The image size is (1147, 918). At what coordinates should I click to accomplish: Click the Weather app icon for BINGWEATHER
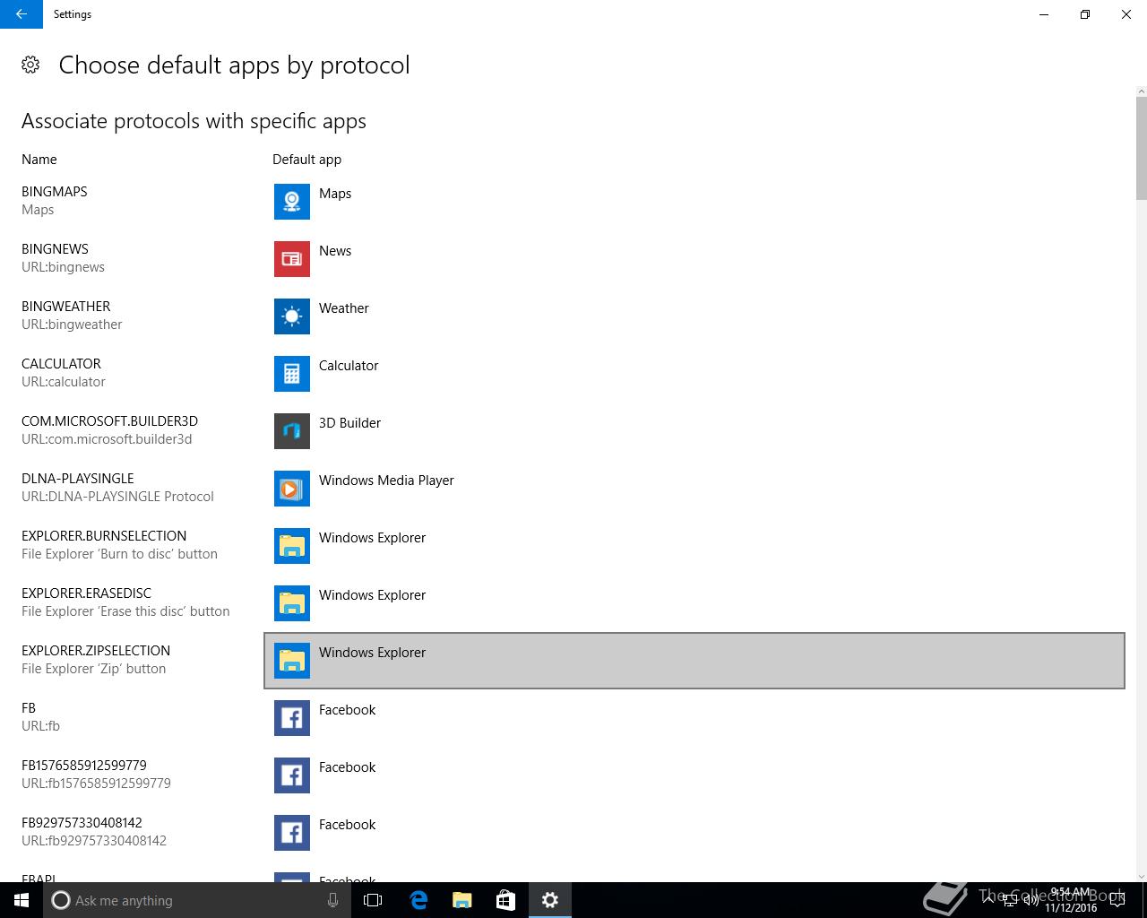[x=292, y=316]
